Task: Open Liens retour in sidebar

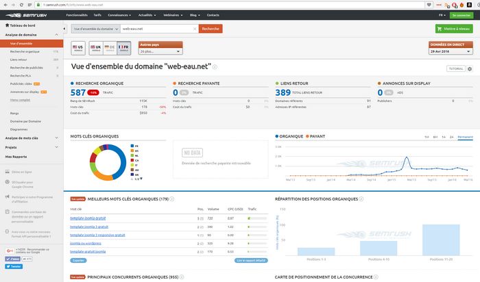Action: [x=19, y=60]
